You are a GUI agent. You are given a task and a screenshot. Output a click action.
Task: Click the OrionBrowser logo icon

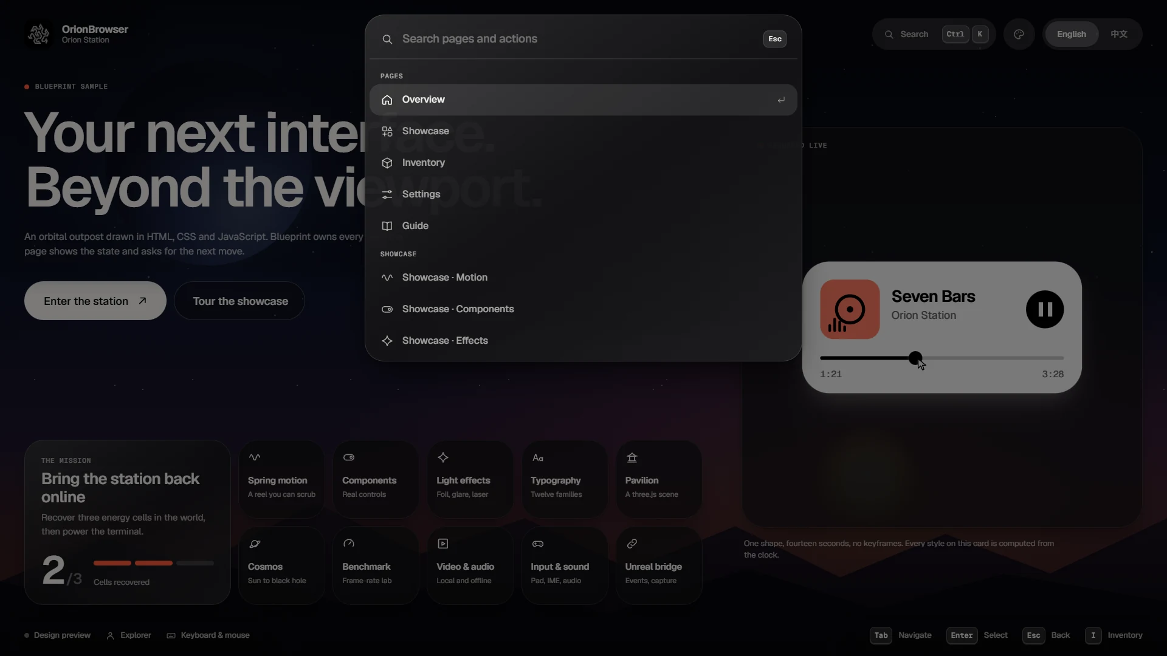(39, 34)
